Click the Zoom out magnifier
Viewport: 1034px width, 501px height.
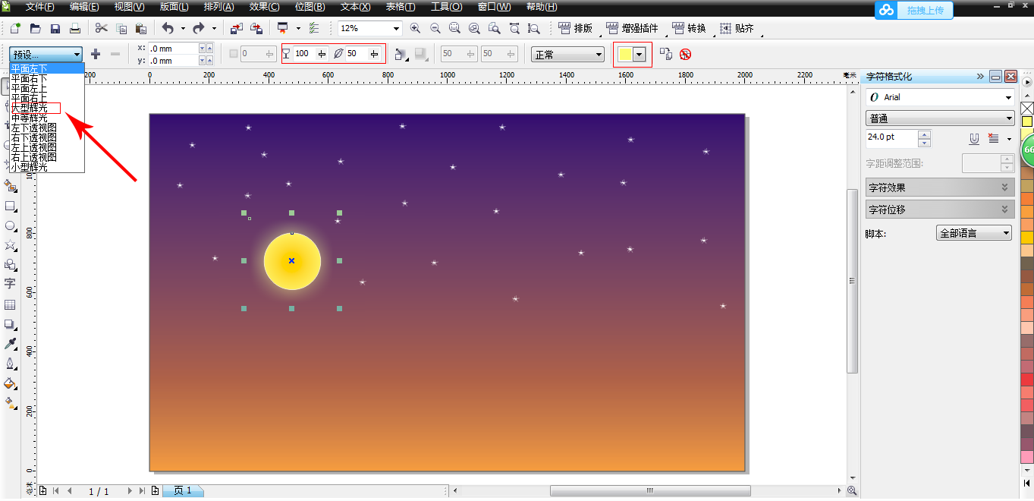click(435, 29)
